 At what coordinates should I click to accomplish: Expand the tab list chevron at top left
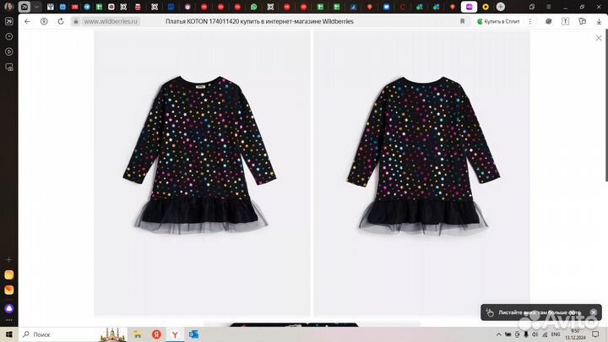36,7
